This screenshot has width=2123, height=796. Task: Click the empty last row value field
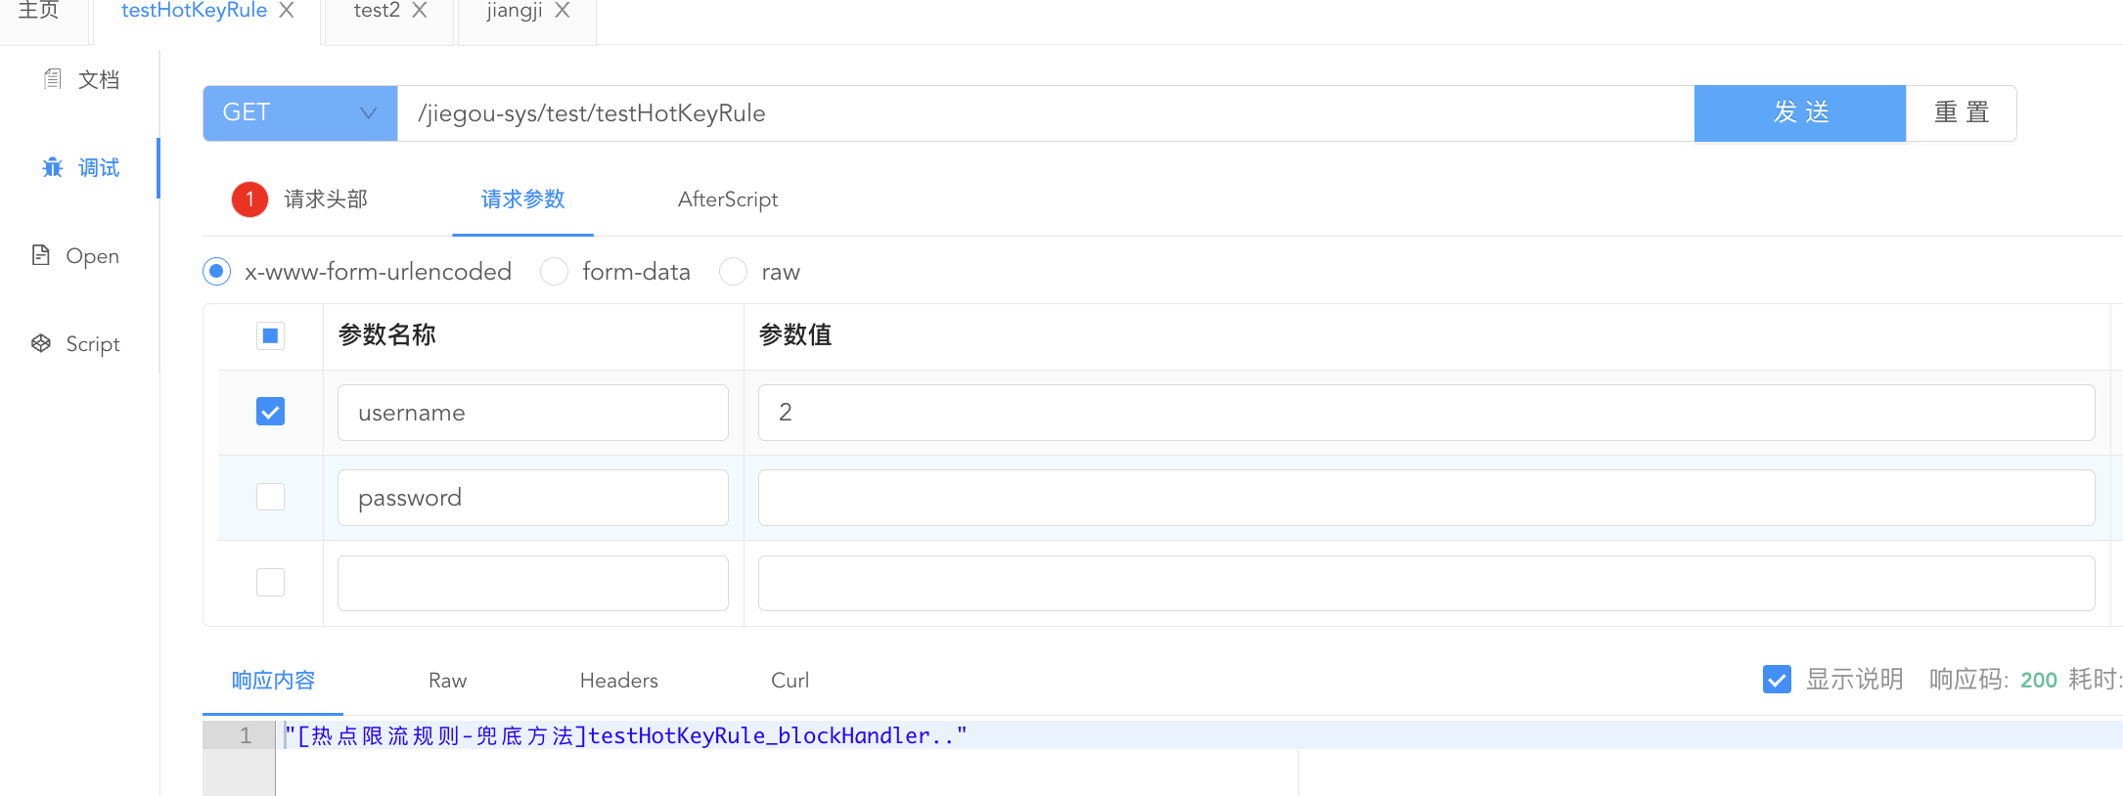coord(1426,583)
